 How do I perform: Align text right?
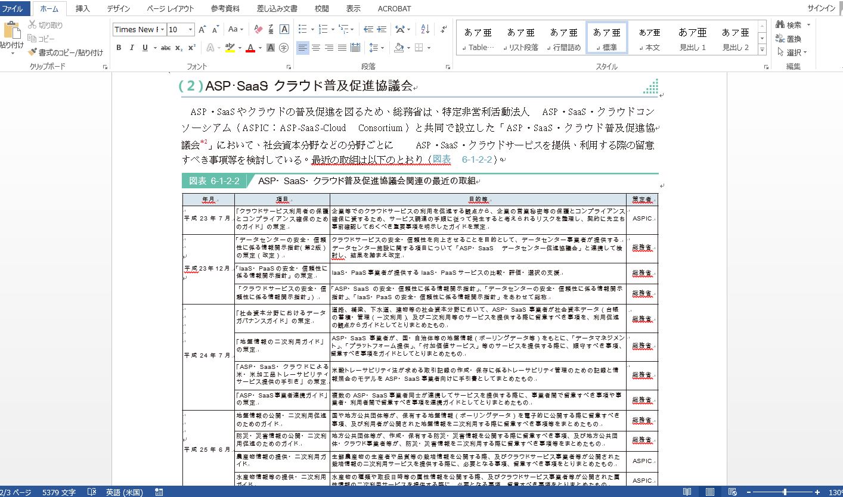click(329, 48)
